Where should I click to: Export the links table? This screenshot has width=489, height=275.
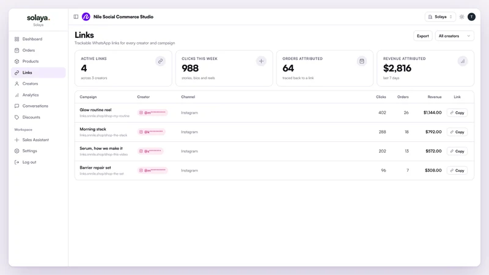[422, 36]
